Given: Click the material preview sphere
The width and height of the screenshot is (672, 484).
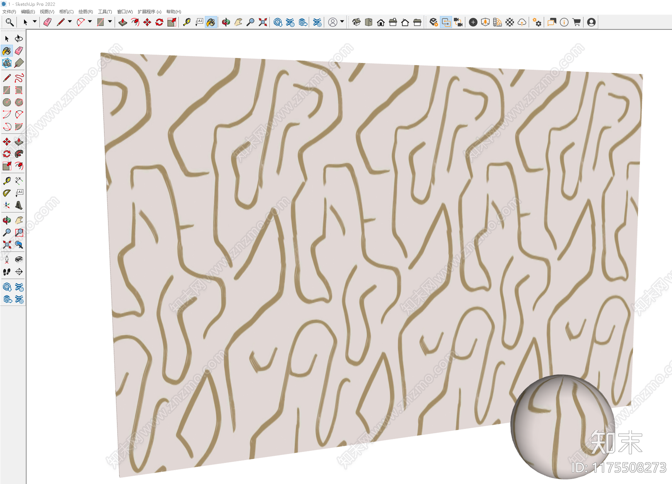Looking at the screenshot, I should tap(563, 426).
